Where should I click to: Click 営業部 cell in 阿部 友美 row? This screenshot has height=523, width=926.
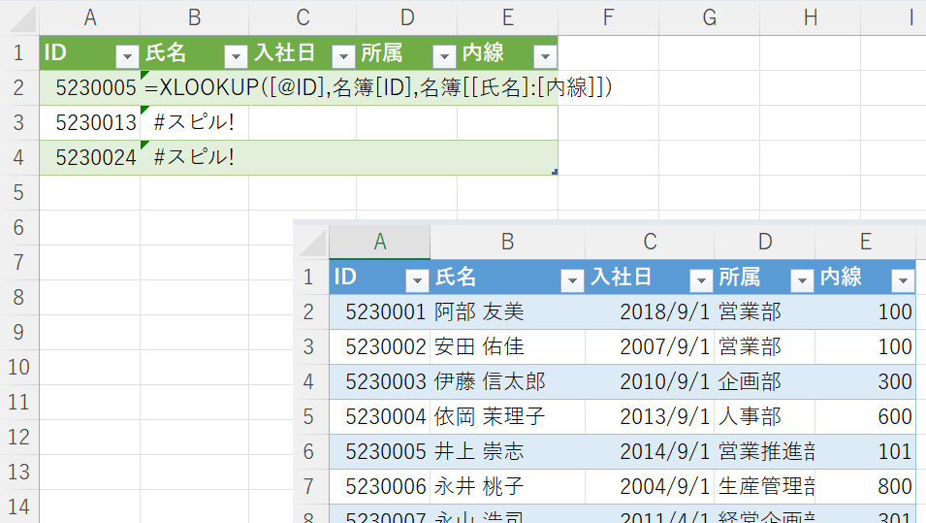765,312
